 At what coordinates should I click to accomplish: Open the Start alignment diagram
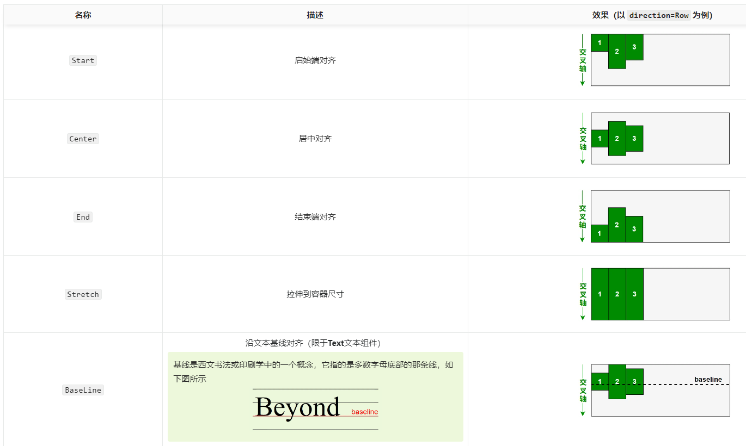point(655,60)
